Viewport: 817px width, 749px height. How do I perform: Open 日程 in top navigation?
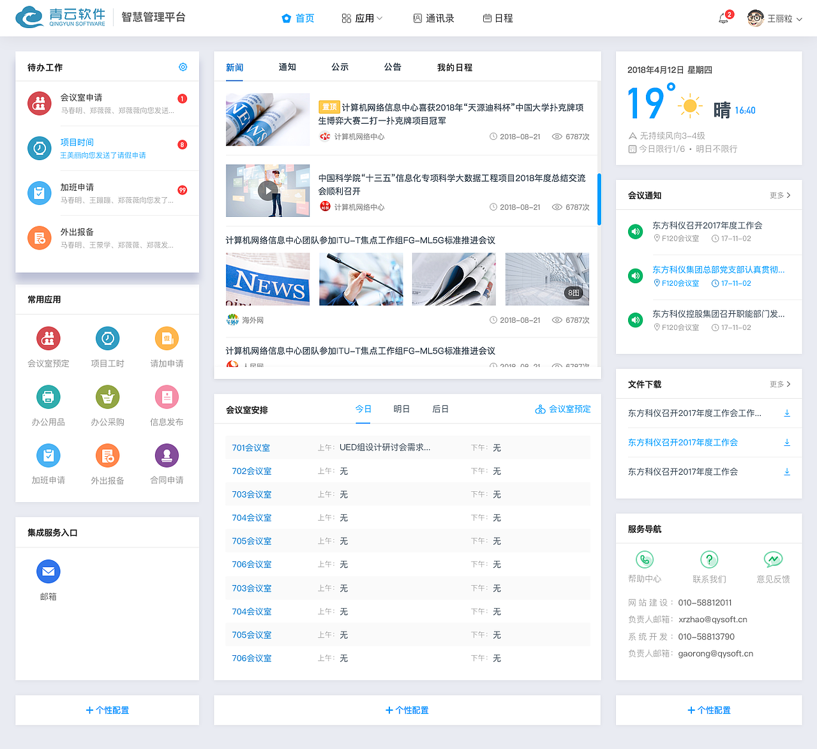click(x=498, y=19)
